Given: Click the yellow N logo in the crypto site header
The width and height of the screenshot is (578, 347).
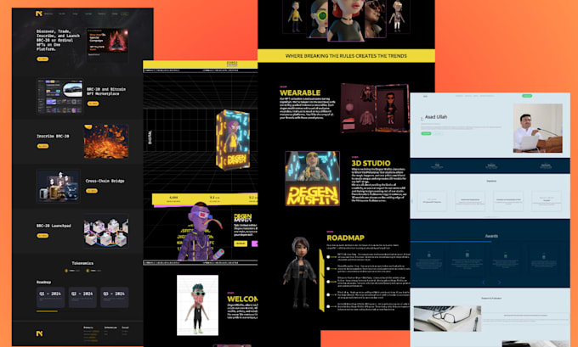Looking at the screenshot, I should click(39, 14).
